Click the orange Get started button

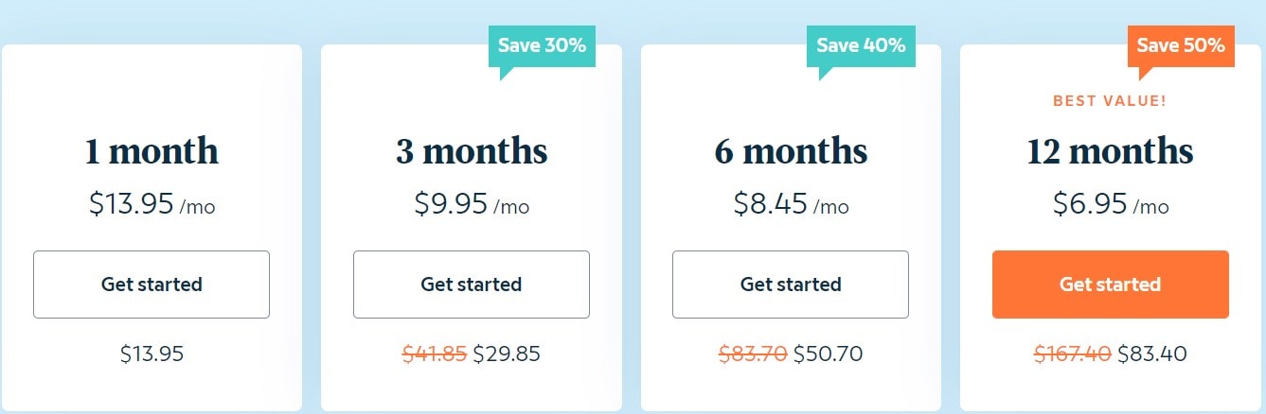tap(1110, 284)
